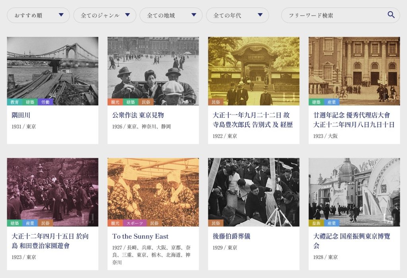Select the 教育 tag on 隅田川 card
Screen dimensions: 407x278
15,102
